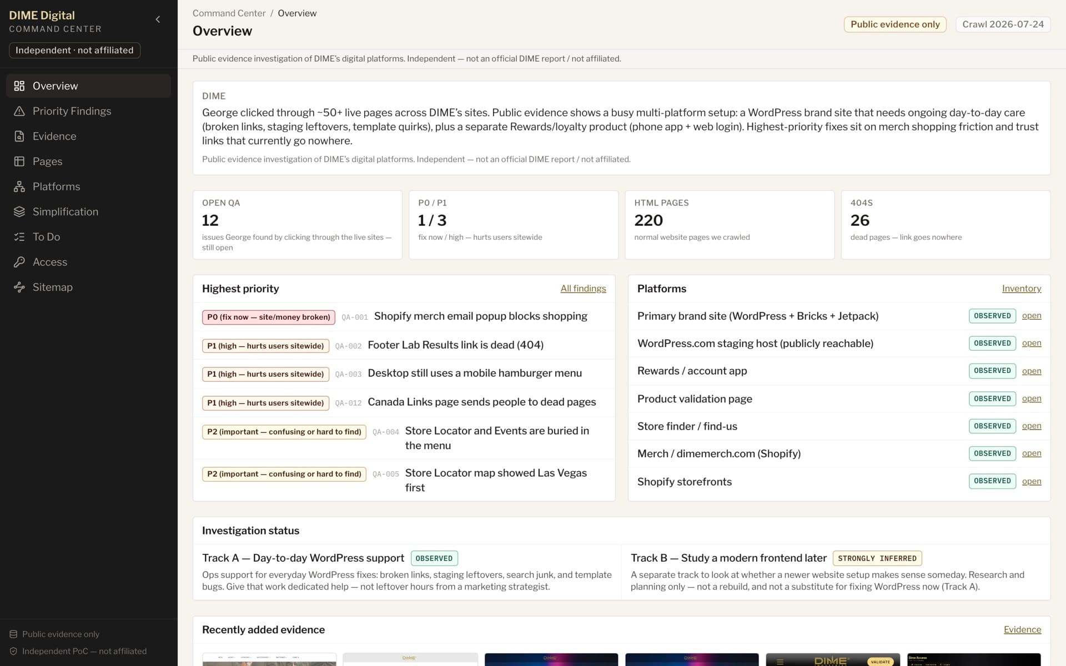Click finding Footer Lab Results link is dead
The height and width of the screenshot is (666, 1066).
coord(455,345)
